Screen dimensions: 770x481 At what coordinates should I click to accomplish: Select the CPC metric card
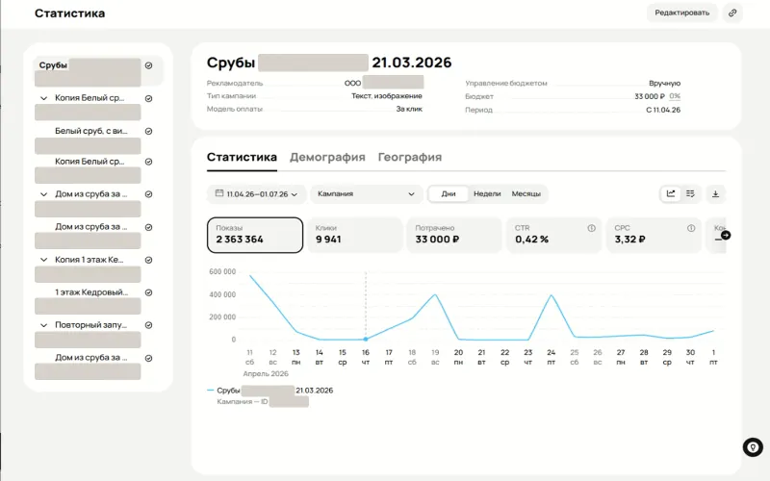pos(654,235)
